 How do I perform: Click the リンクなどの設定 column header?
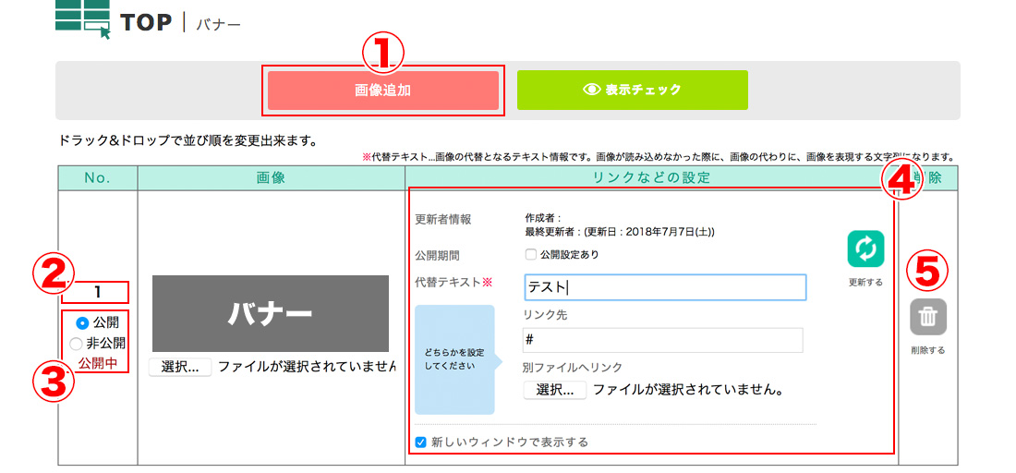651,178
